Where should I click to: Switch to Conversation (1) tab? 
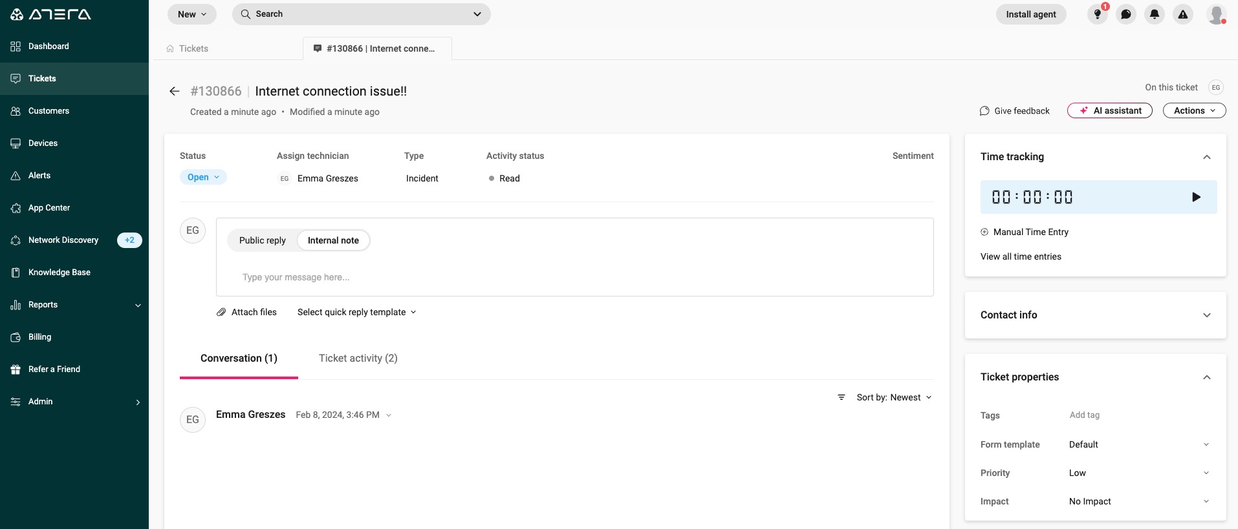coord(239,358)
